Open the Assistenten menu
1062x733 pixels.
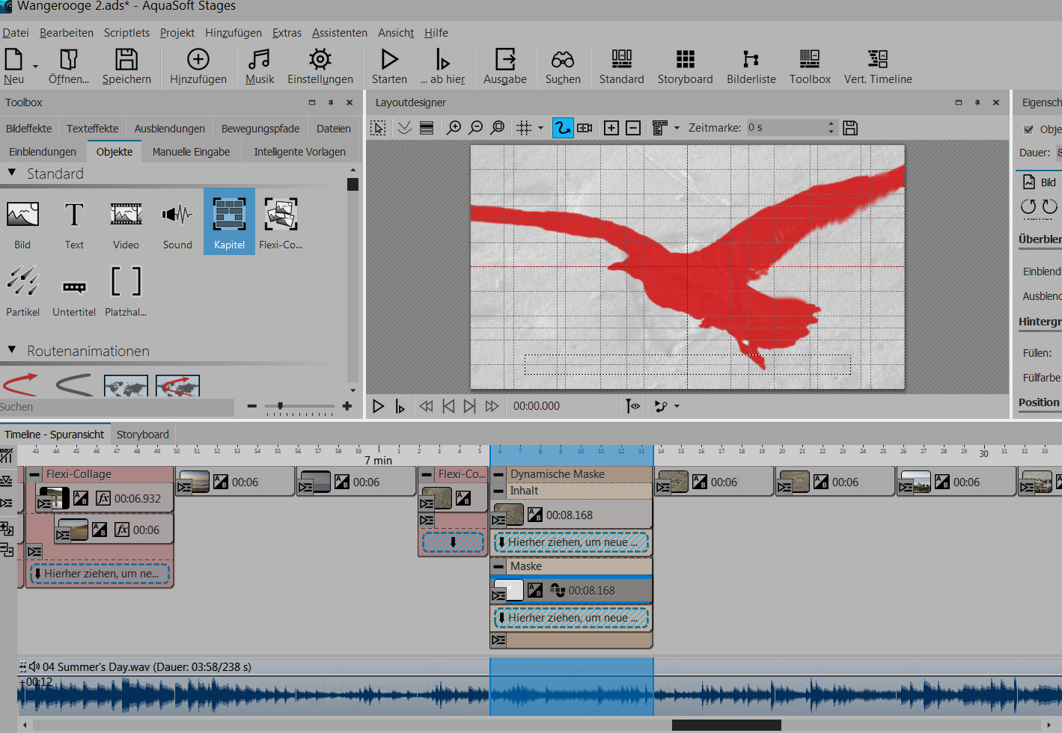click(339, 33)
